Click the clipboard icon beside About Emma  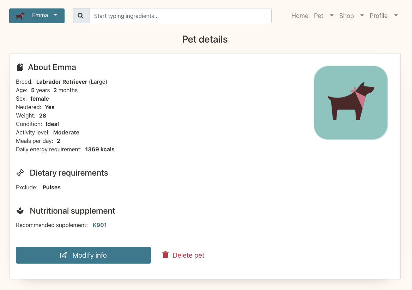point(20,67)
